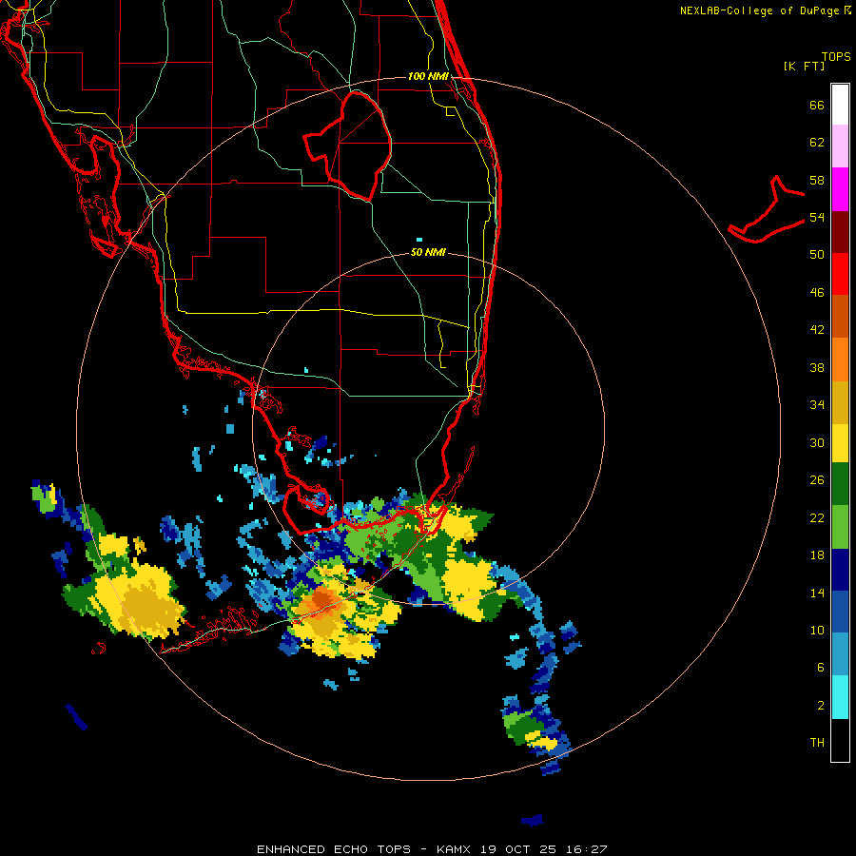Click the 'NEXLAB-College of DuPage' credit text

pyautogui.click(x=759, y=10)
